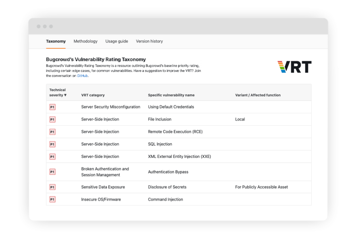The height and width of the screenshot is (239, 356).
Task: Click the P1 badge for Disclosure of Secrets
Action: [52, 187]
